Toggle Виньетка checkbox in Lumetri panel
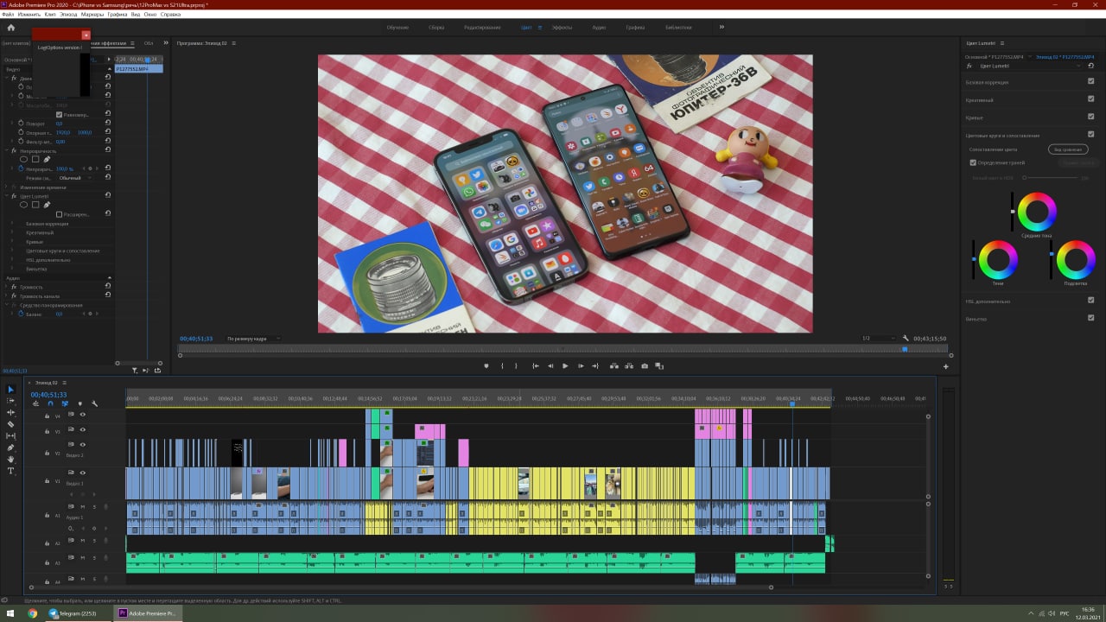Viewport: 1106px width, 622px height. [1090, 318]
